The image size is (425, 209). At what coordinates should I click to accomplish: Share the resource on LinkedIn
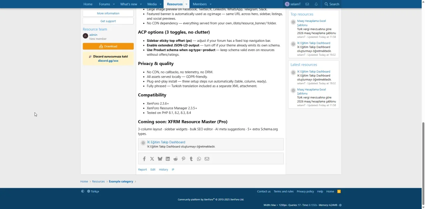[x=168, y=159]
